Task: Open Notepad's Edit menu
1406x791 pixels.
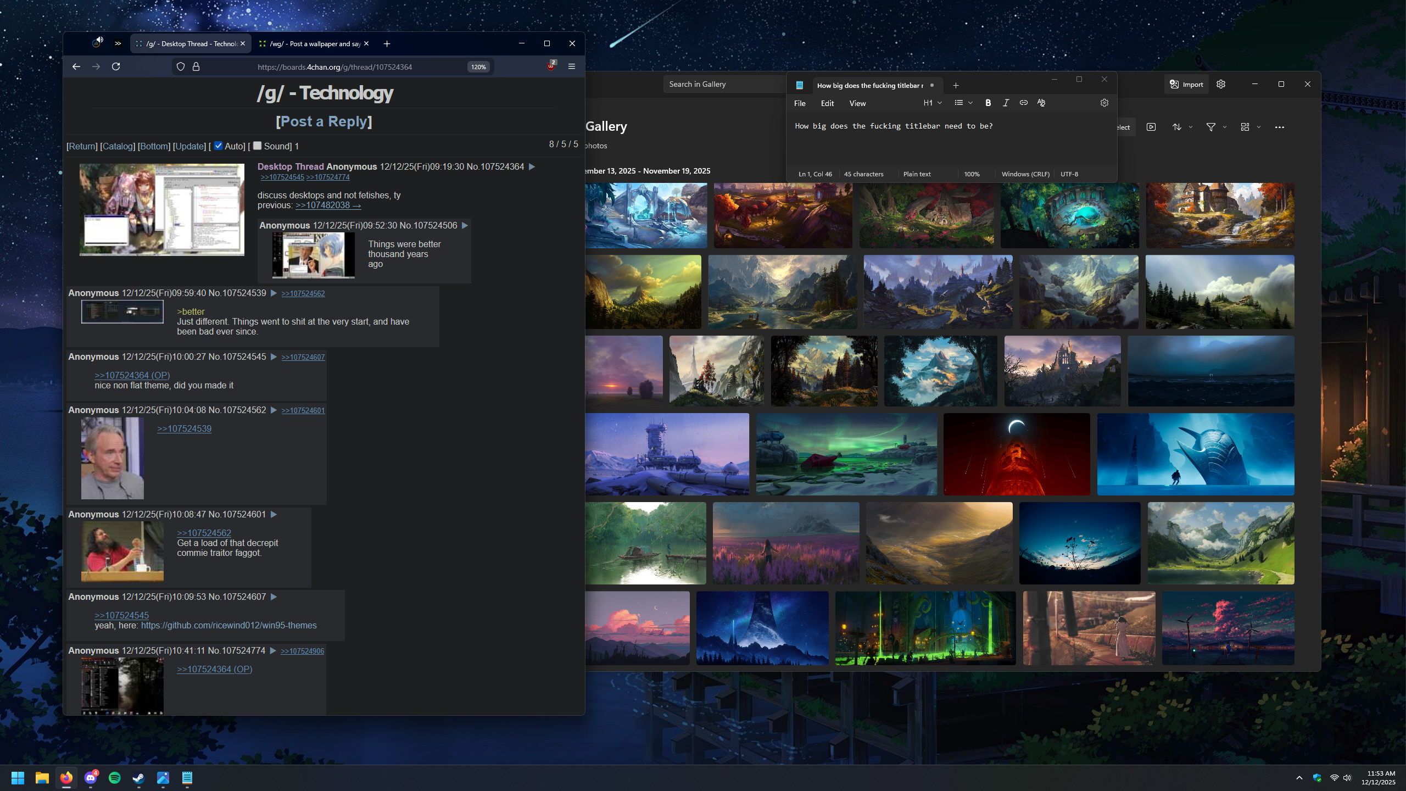Action: tap(827, 103)
